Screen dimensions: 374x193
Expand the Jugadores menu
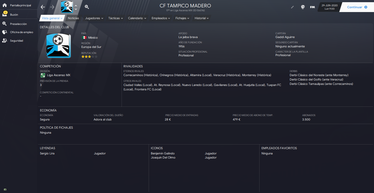tap(94, 18)
